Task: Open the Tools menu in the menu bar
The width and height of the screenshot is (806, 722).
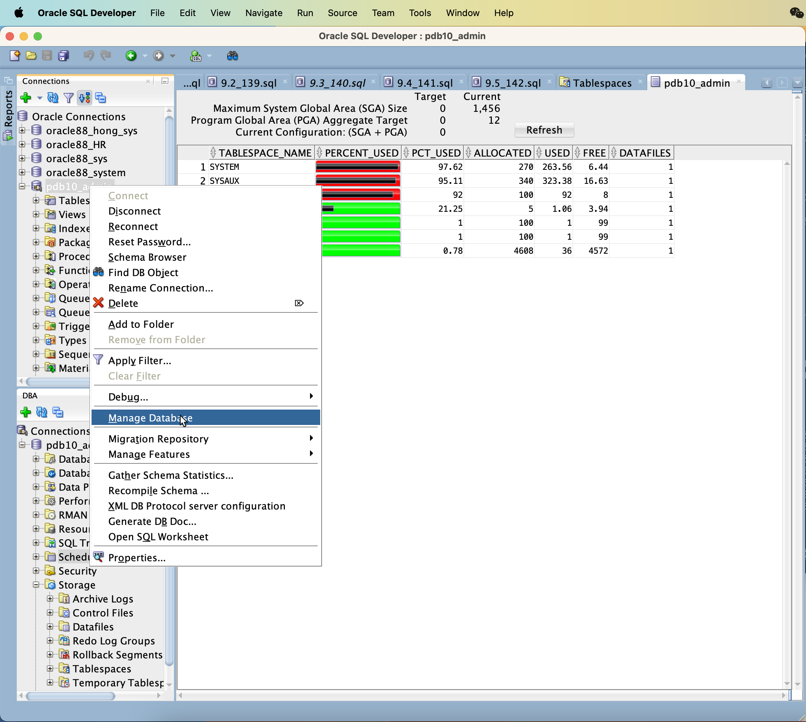Action: 420,13
